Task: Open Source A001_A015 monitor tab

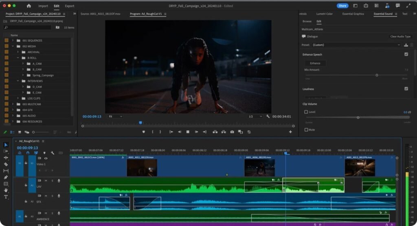Action: point(100,14)
